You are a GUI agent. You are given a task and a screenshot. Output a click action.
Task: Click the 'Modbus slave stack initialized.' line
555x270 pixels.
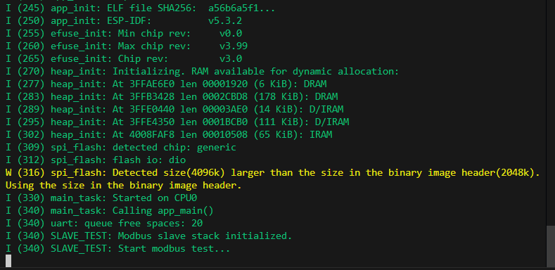[148, 236]
